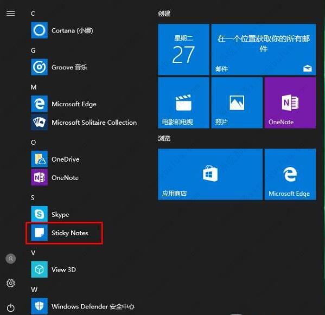Open Windows Defender shield icon
325x315 pixels.
pos(39,306)
